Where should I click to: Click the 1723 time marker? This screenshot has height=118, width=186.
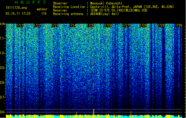point(55,25)
